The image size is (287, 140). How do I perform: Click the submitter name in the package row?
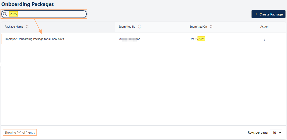point(129,39)
